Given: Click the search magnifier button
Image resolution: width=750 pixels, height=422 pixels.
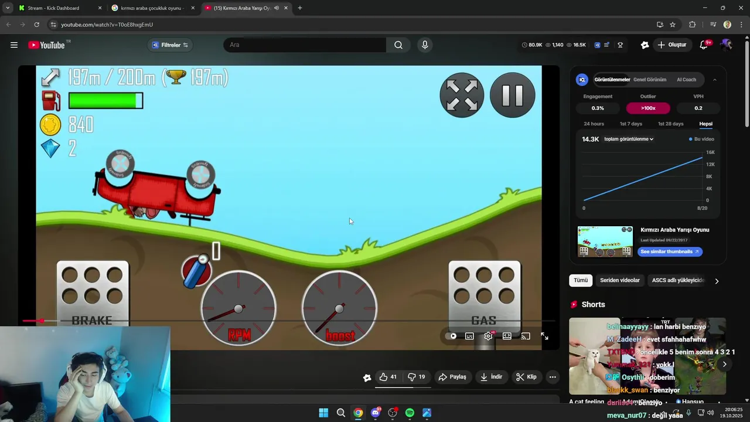Looking at the screenshot, I should pos(398,45).
